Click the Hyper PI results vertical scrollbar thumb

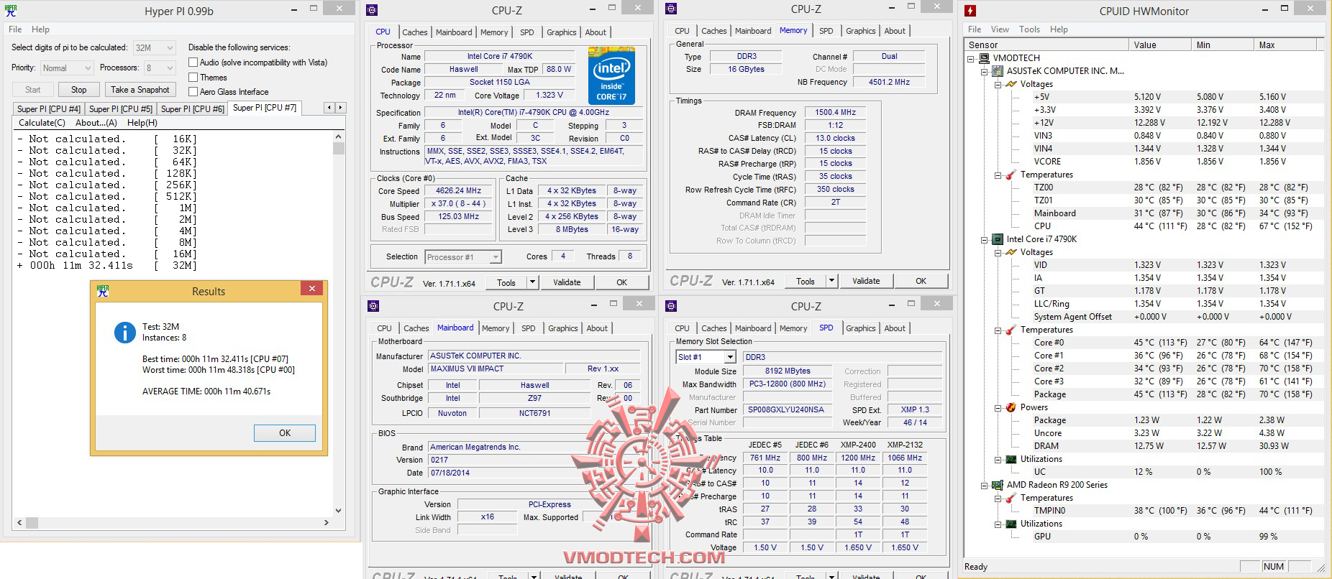[x=339, y=149]
